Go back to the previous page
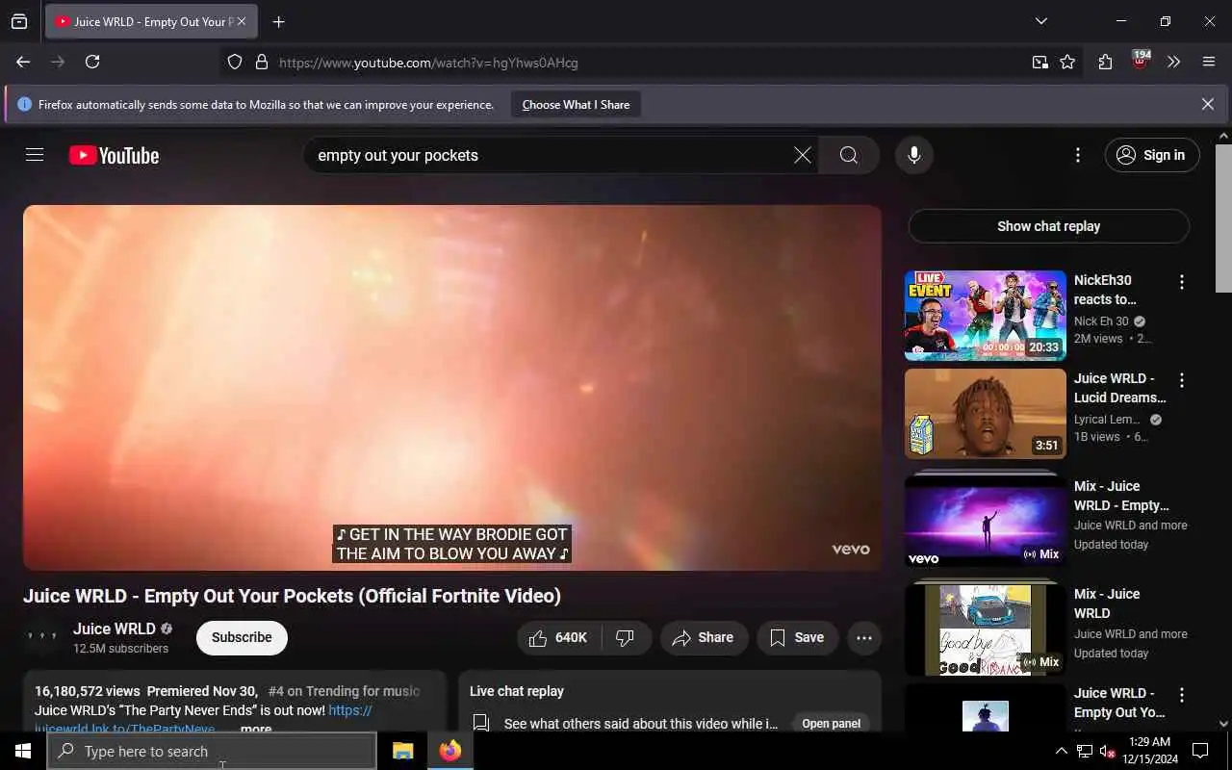The width and height of the screenshot is (1232, 770). click(x=23, y=62)
